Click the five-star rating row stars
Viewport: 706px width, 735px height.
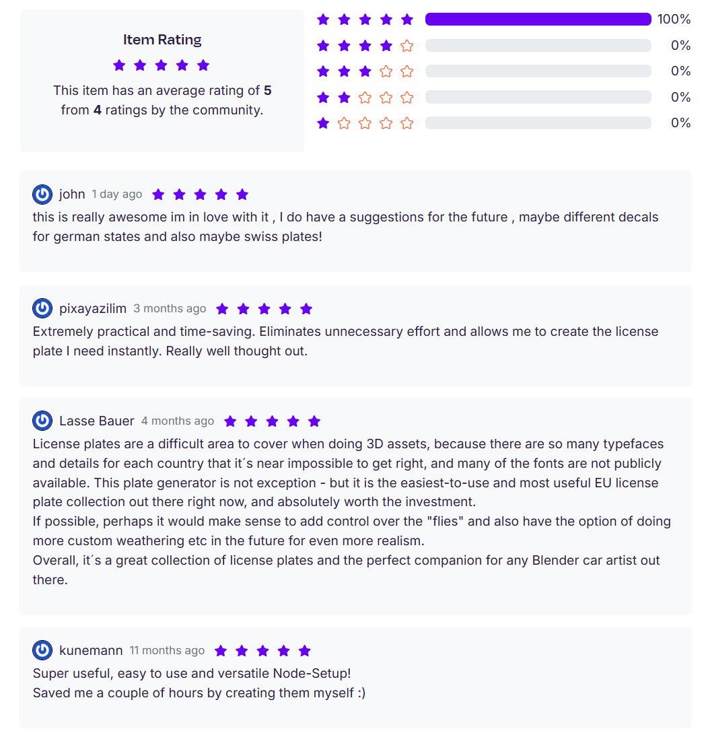(x=365, y=20)
